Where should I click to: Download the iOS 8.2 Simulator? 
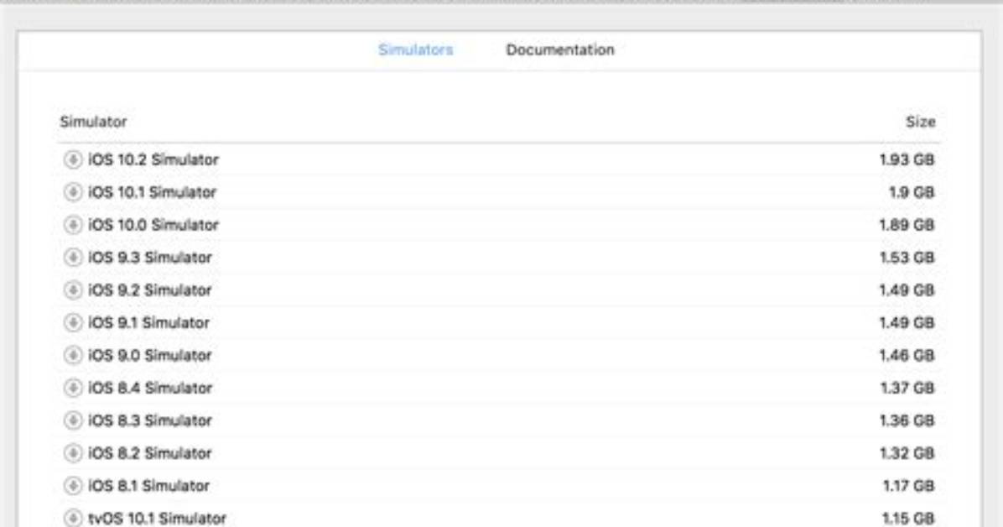(73, 453)
